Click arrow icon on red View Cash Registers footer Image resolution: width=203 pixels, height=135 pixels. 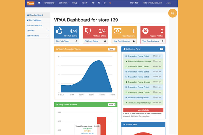(x=162, y=41)
